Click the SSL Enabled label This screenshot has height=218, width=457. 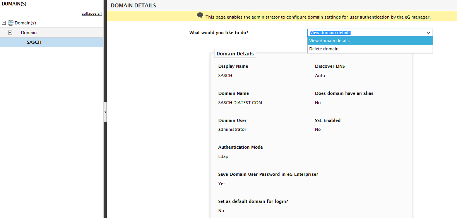click(328, 120)
